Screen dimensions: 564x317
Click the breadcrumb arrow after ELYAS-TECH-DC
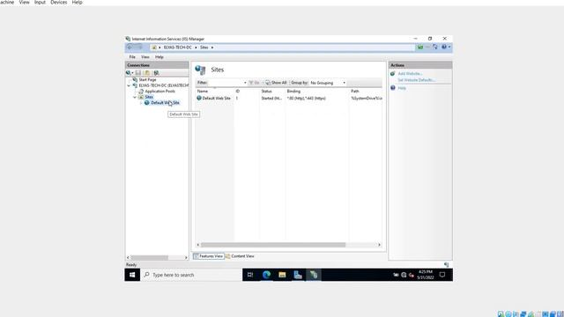tap(196, 48)
